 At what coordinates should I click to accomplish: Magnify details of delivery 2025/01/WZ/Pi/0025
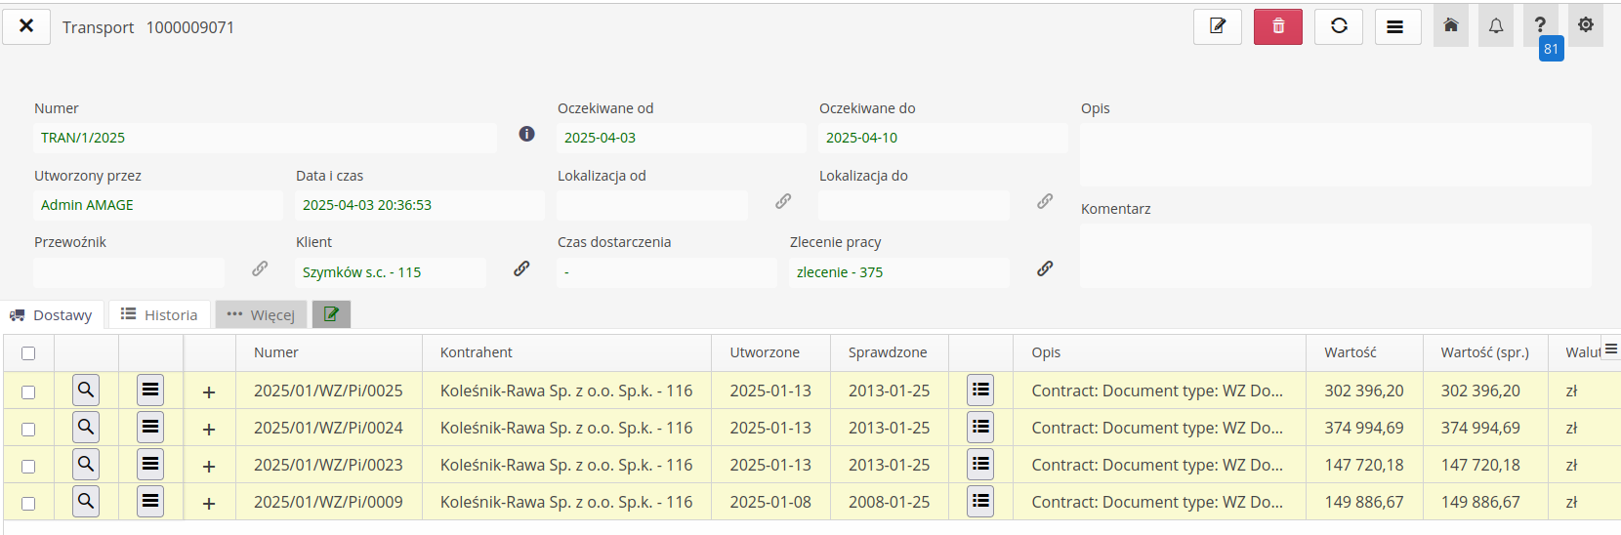(86, 391)
